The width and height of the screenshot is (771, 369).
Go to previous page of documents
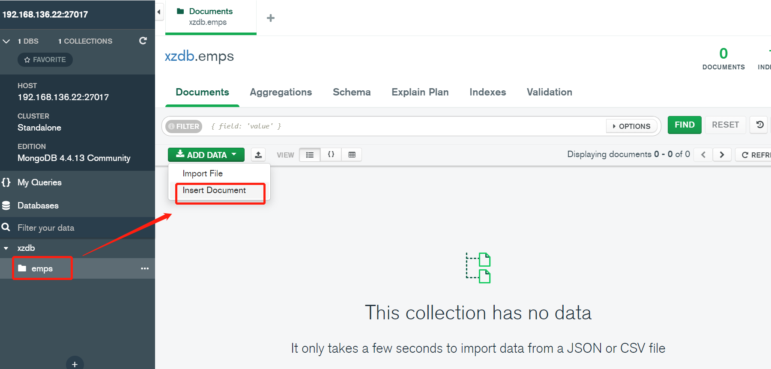point(703,155)
